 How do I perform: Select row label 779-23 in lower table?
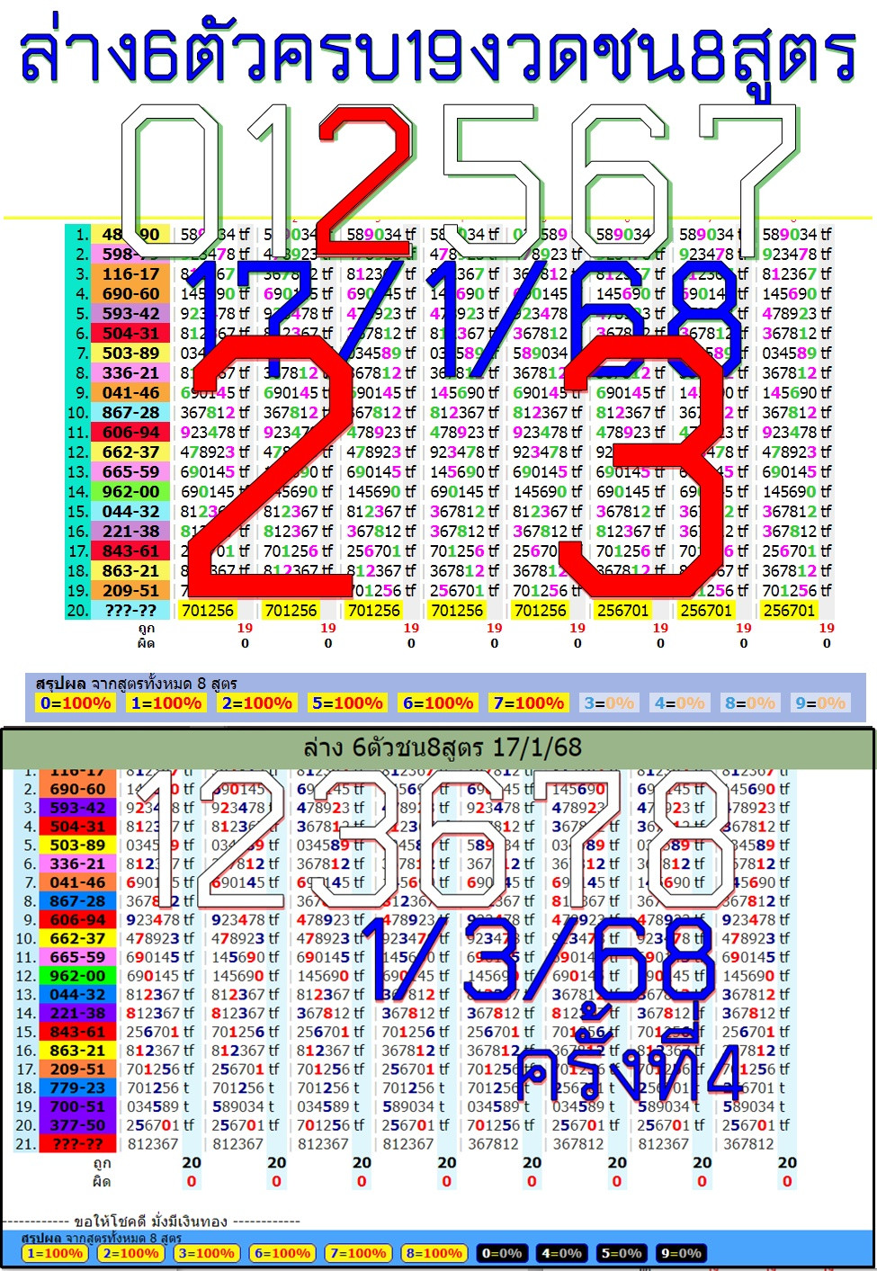tap(77, 1088)
